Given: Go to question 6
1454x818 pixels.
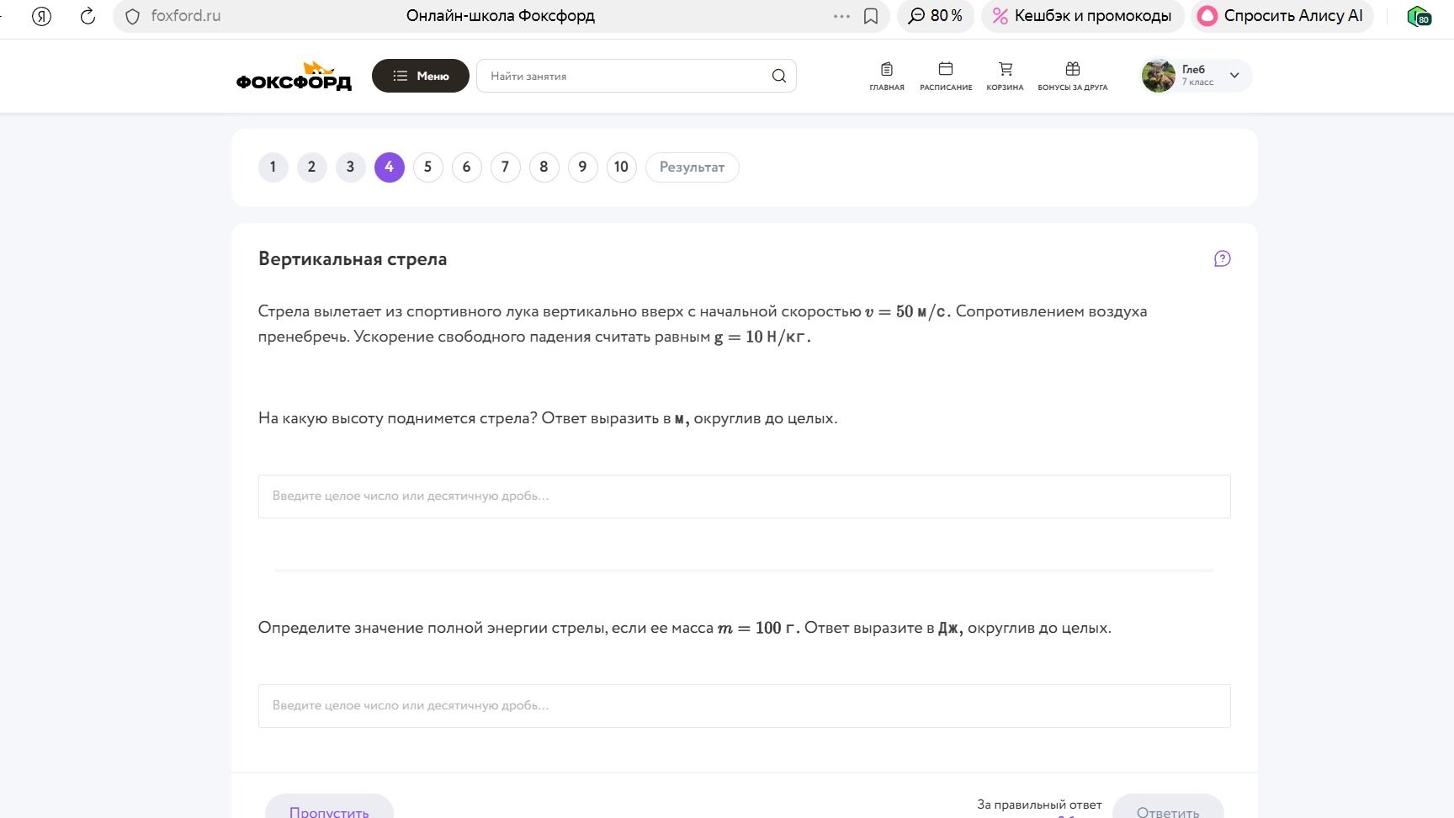Looking at the screenshot, I should coord(466,167).
